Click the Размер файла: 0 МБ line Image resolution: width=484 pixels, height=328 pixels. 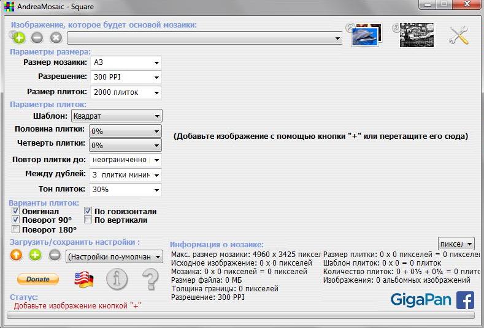coord(207,280)
